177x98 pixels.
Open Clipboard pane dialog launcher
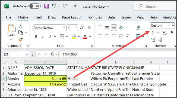tap(28, 46)
